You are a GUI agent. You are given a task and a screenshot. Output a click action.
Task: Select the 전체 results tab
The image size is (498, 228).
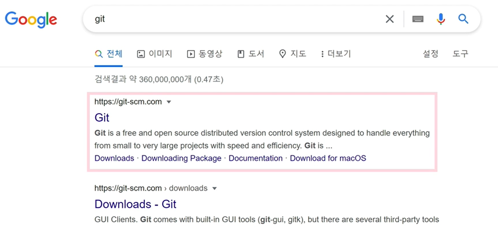[109, 54]
